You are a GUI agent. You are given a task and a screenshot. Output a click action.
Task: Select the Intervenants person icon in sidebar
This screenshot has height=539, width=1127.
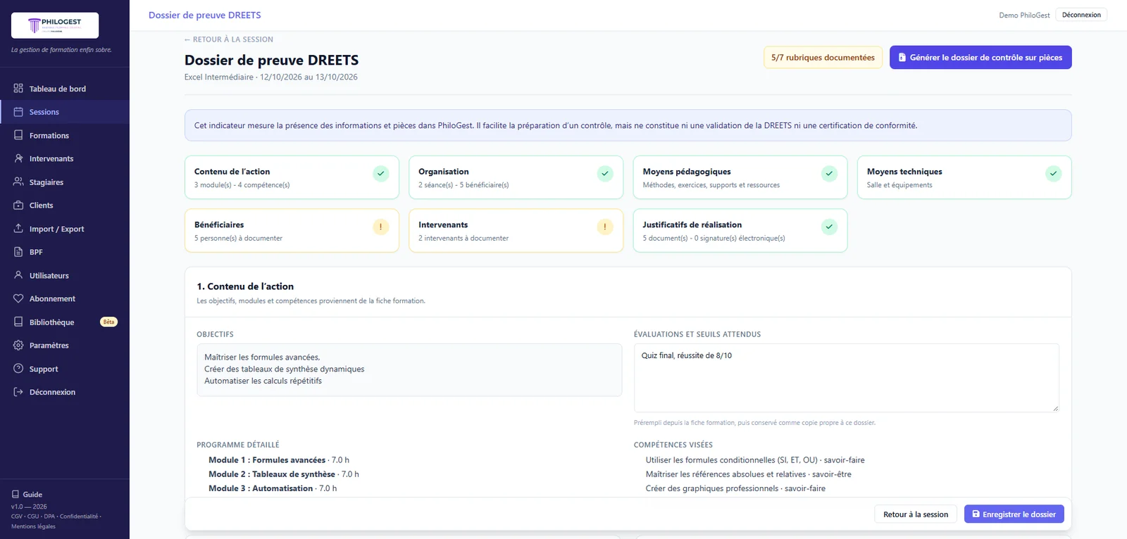coord(18,158)
